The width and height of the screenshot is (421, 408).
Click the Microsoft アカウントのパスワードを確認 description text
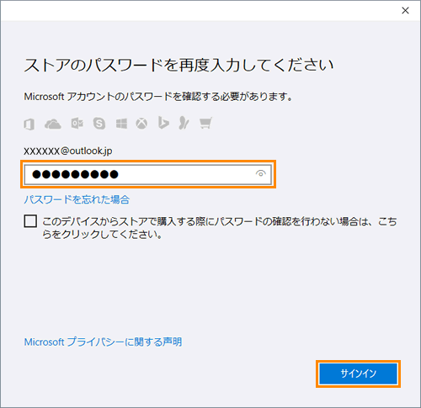pos(158,97)
